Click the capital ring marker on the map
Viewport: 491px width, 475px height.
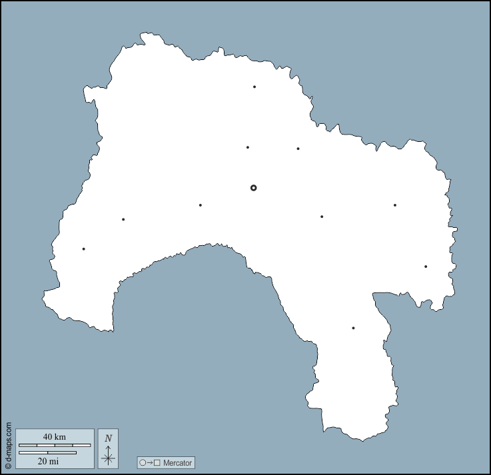(253, 188)
